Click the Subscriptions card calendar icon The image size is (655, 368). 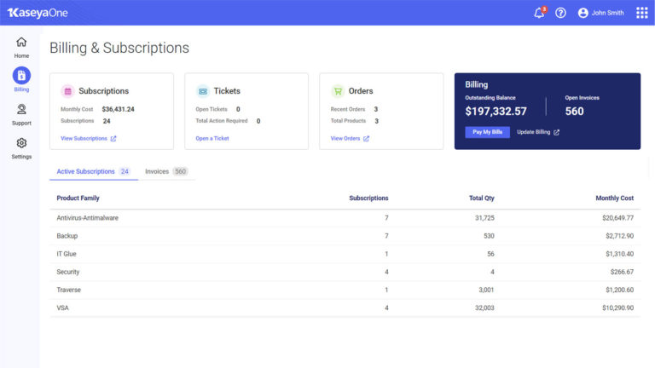coord(67,91)
